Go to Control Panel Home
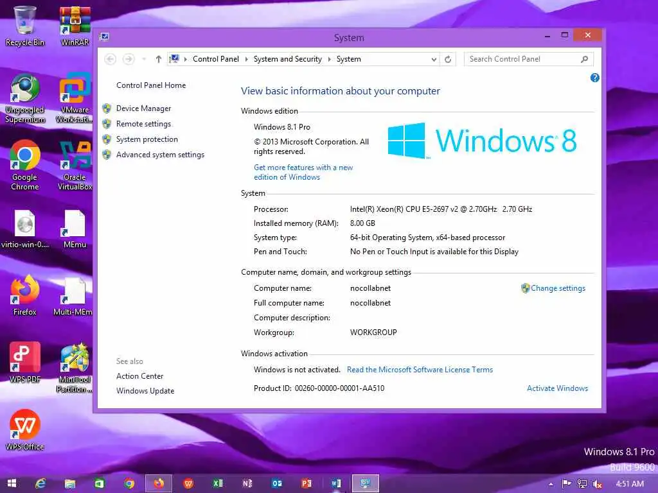658x493 pixels. (151, 85)
